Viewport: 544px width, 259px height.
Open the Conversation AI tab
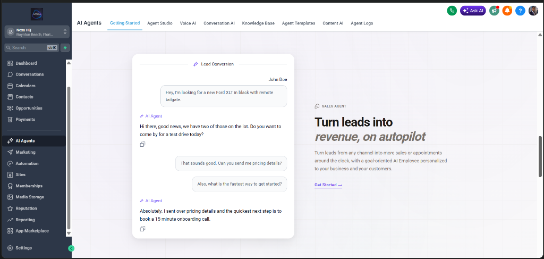(x=219, y=23)
